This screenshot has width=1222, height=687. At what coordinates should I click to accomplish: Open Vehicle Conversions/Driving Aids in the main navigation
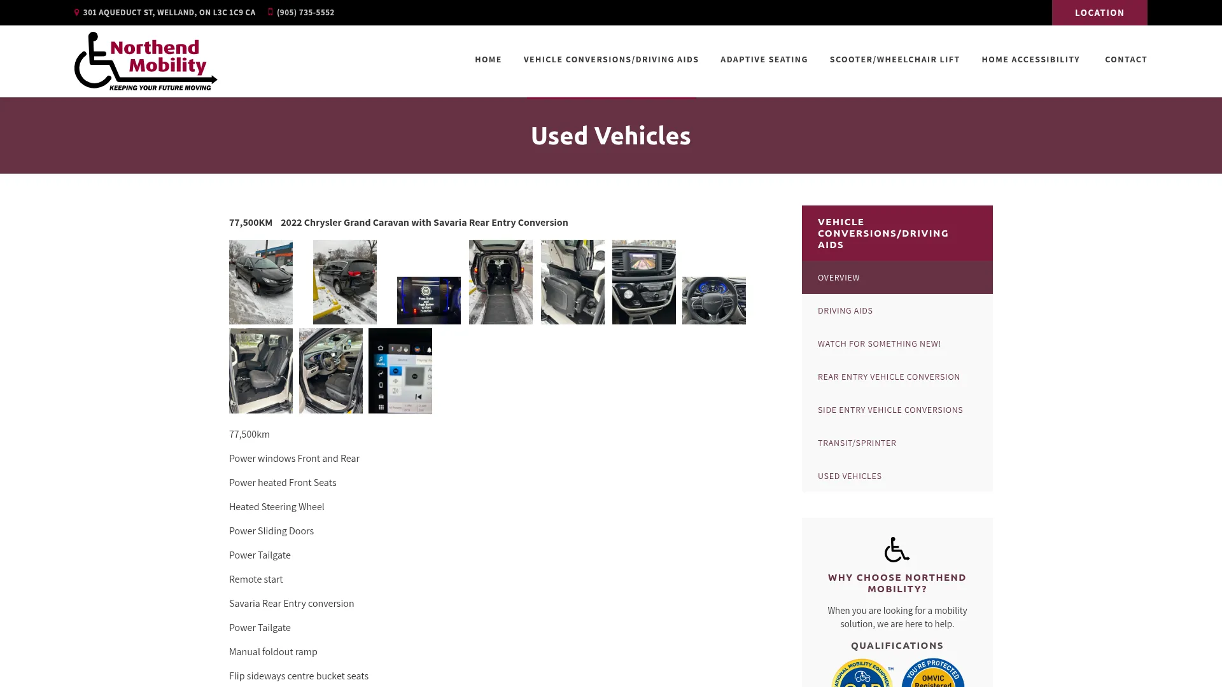(x=611, y=59)
